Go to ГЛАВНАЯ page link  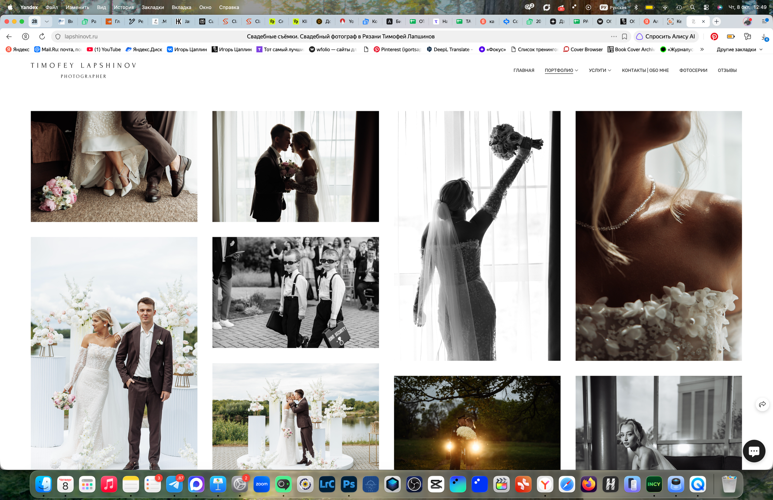pyautogui.click(x=524, y=70)
